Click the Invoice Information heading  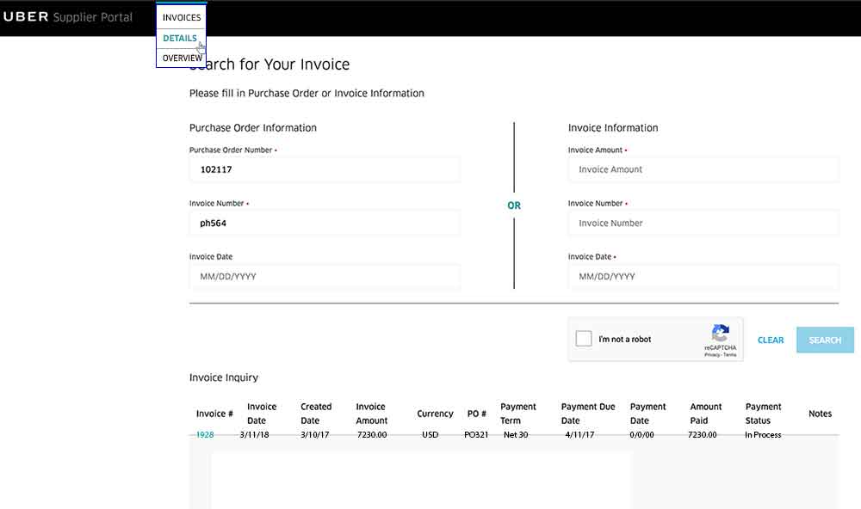613,127
